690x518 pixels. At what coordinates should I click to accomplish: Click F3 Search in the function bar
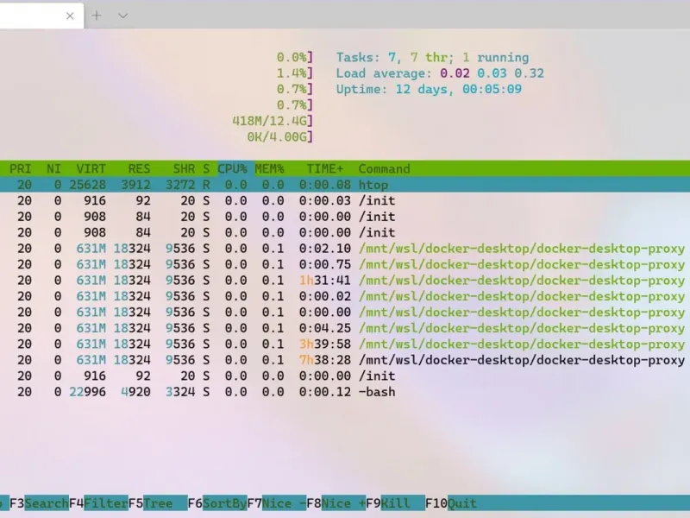[x=39, y=503]
